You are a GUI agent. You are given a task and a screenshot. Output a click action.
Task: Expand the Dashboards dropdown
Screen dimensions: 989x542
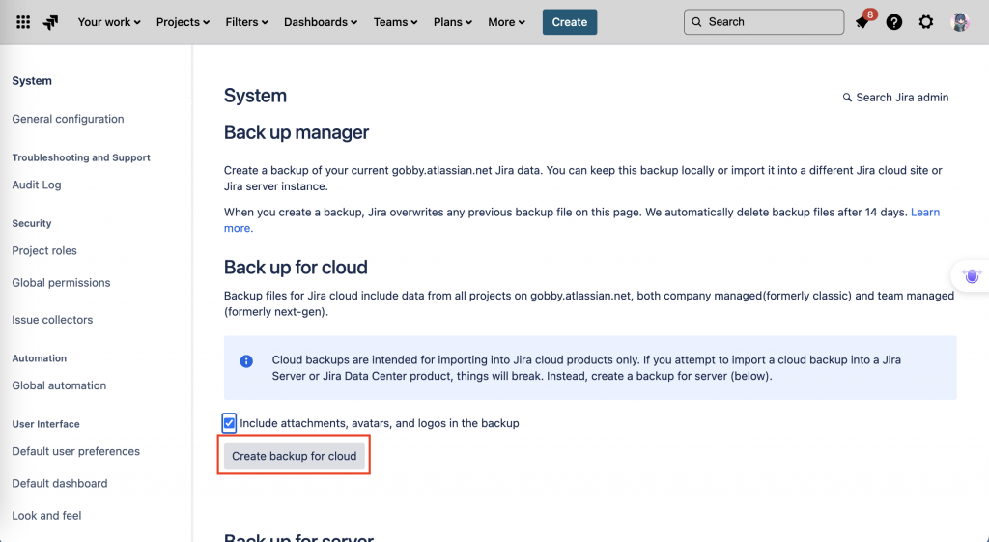321,22
